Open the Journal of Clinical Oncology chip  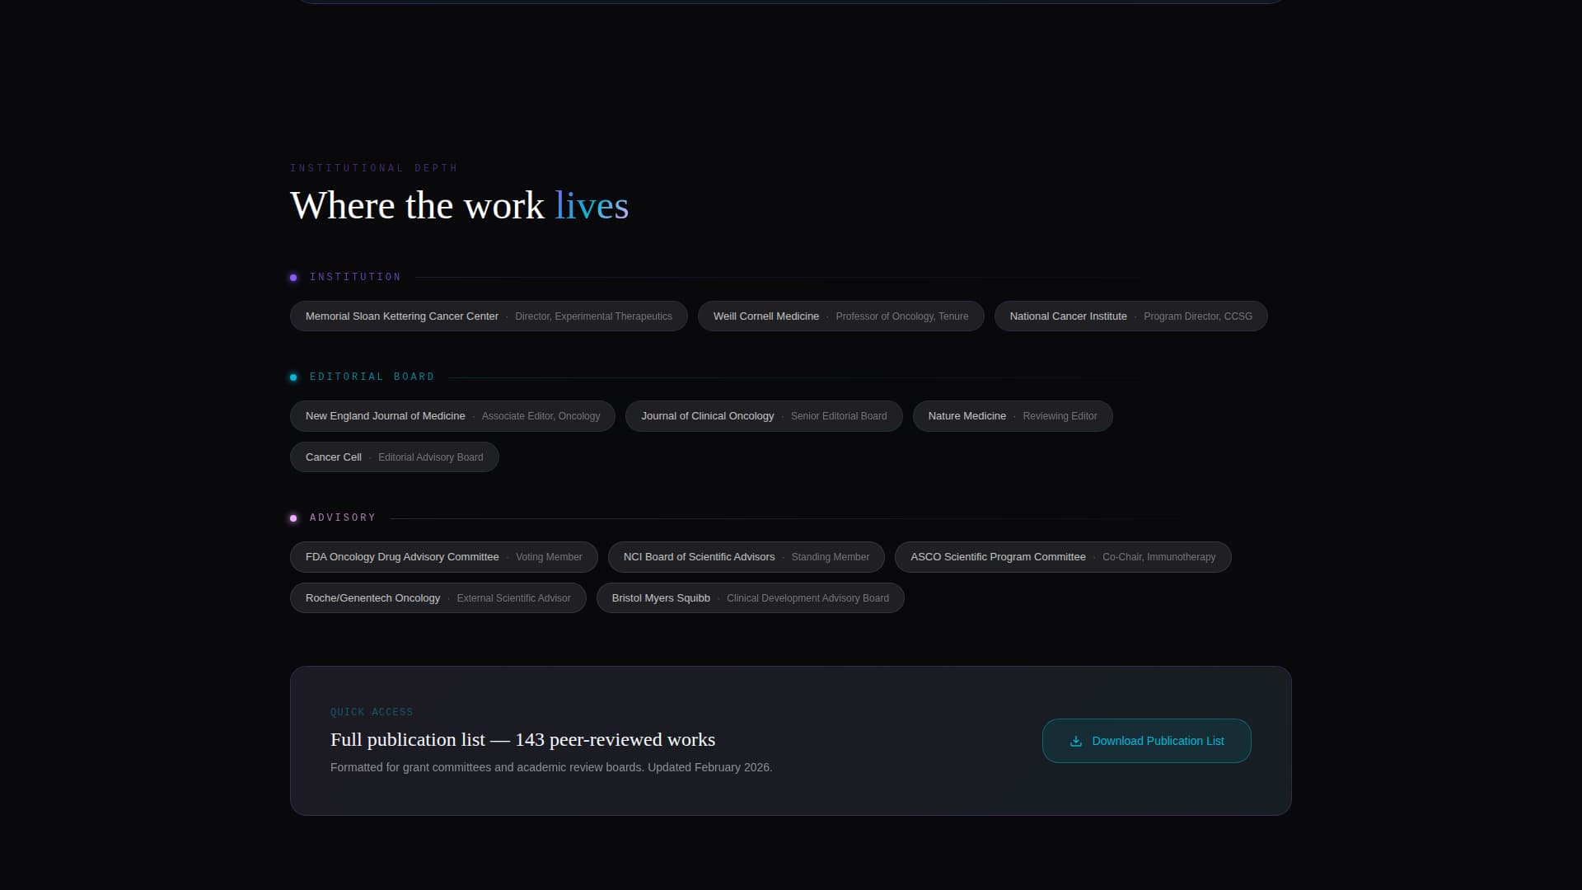point(764,416)
